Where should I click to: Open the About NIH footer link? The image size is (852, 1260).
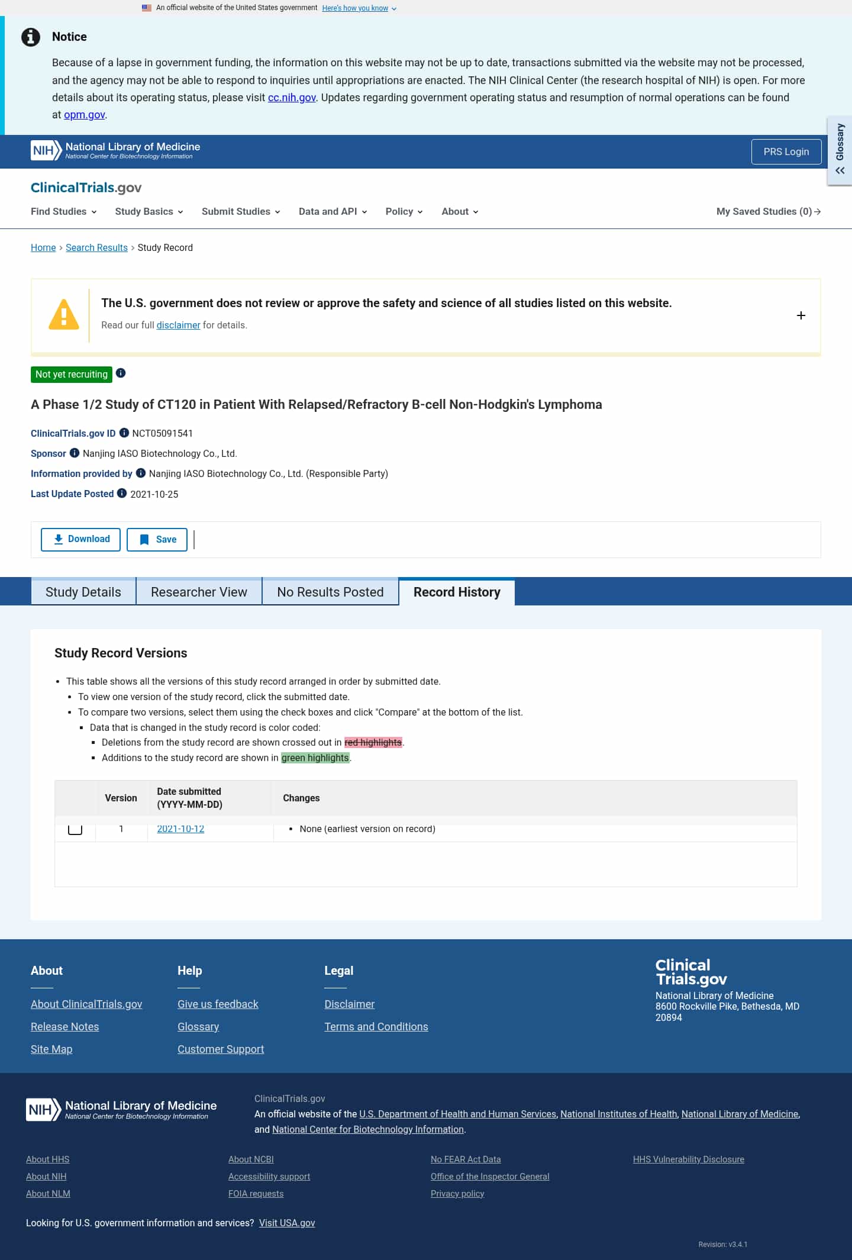click(46, 1176)
